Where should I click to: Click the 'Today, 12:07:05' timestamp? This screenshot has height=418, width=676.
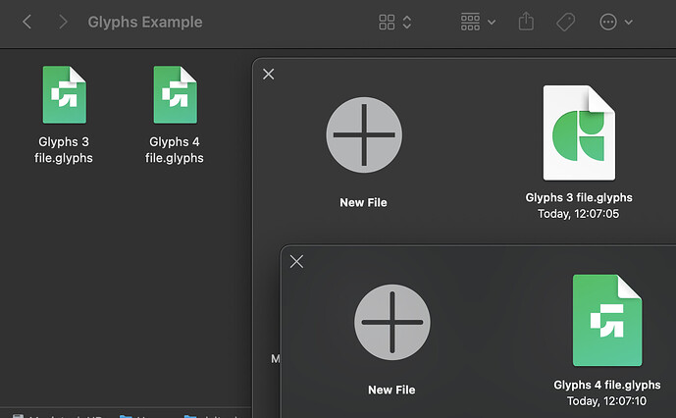[x=579, y=214]
